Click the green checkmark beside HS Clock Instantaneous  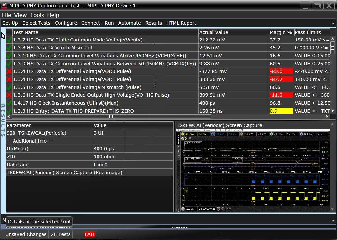[9, 103]
